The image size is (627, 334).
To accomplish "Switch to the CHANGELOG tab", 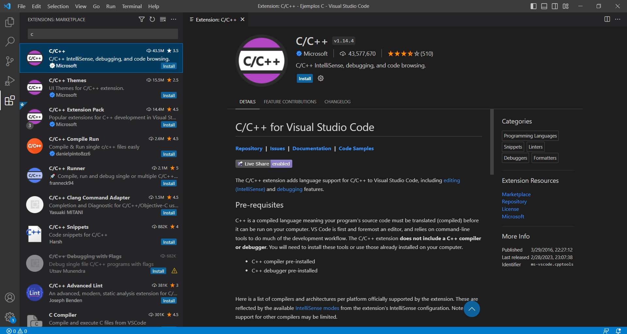I will (337, 102).
